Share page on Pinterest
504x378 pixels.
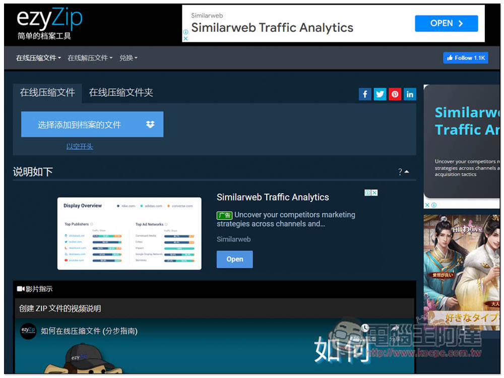pyautogui.click(x=395, y=94)
